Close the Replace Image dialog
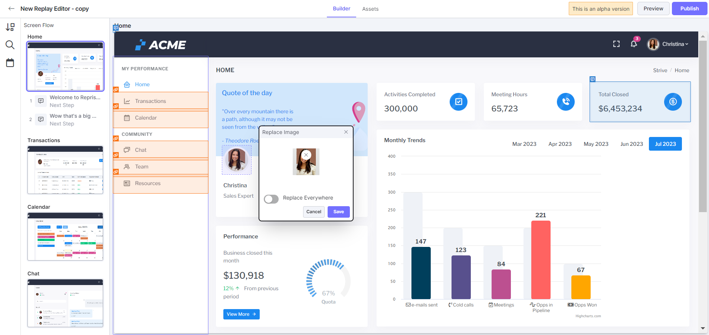 346,132
